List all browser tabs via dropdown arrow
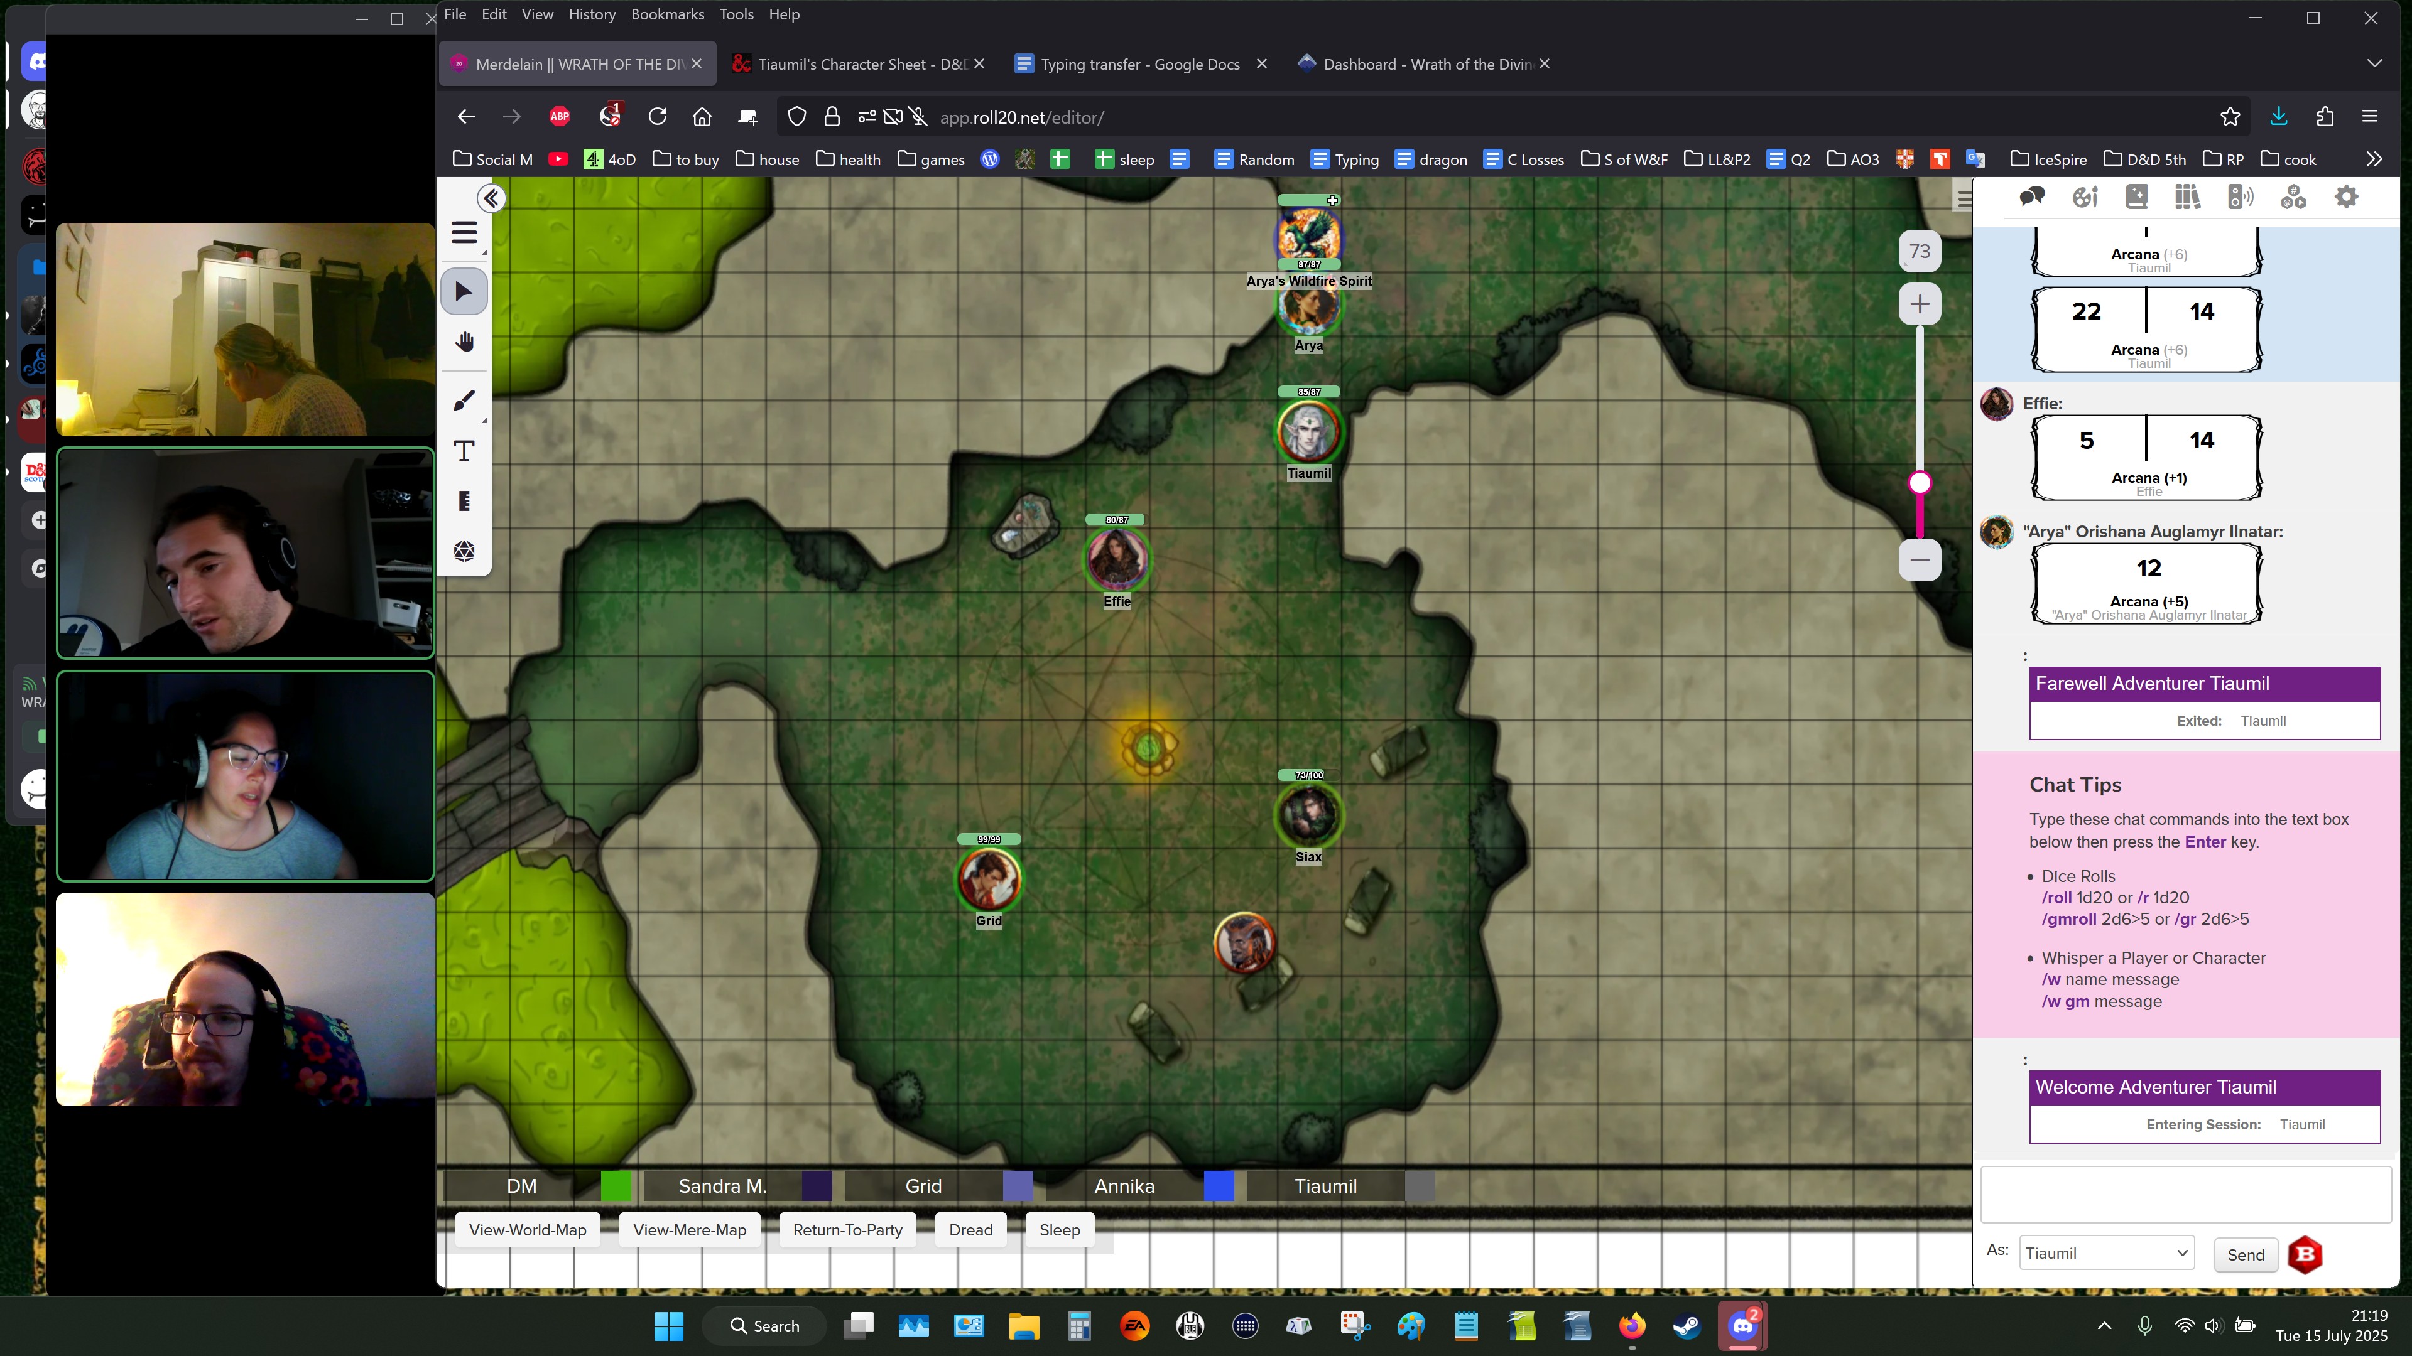Image resolution: width=2412 pixels, height=1356 pixels. [2374, 63]
